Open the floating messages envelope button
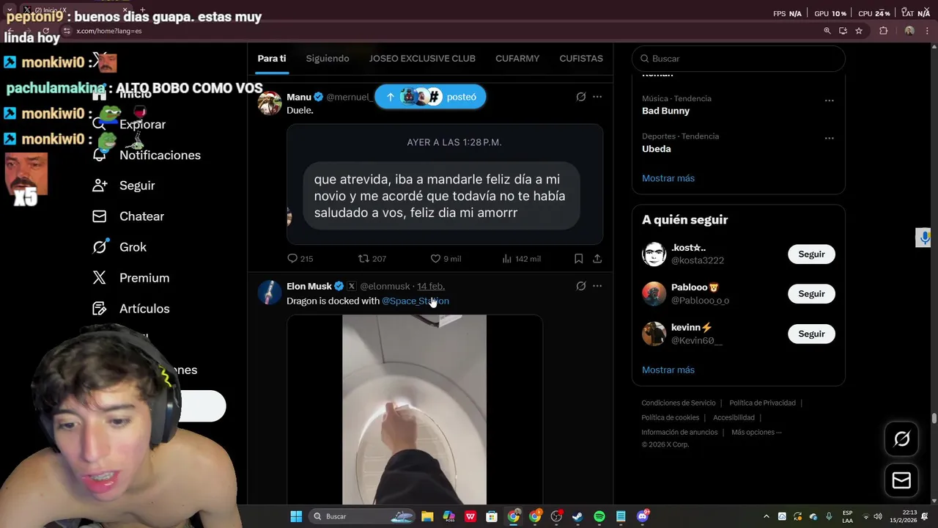 pyautogui.click(x=901, y=480)
